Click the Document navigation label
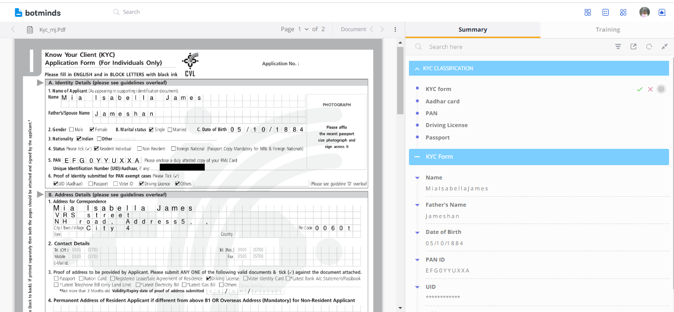Image resolution: width=674 pixels, height=312 pixels. pyautogui.click(x=354, y=29)
